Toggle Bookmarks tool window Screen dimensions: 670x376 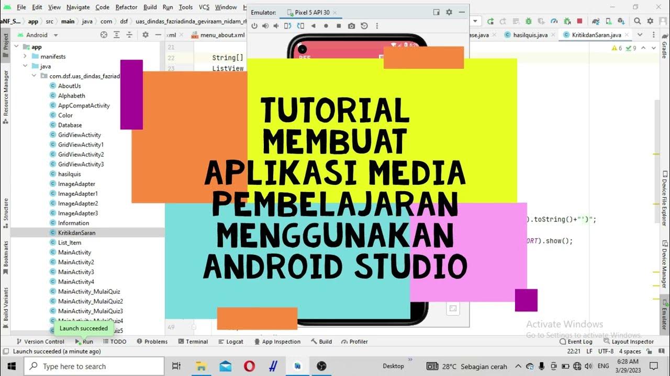click(5, 257)
